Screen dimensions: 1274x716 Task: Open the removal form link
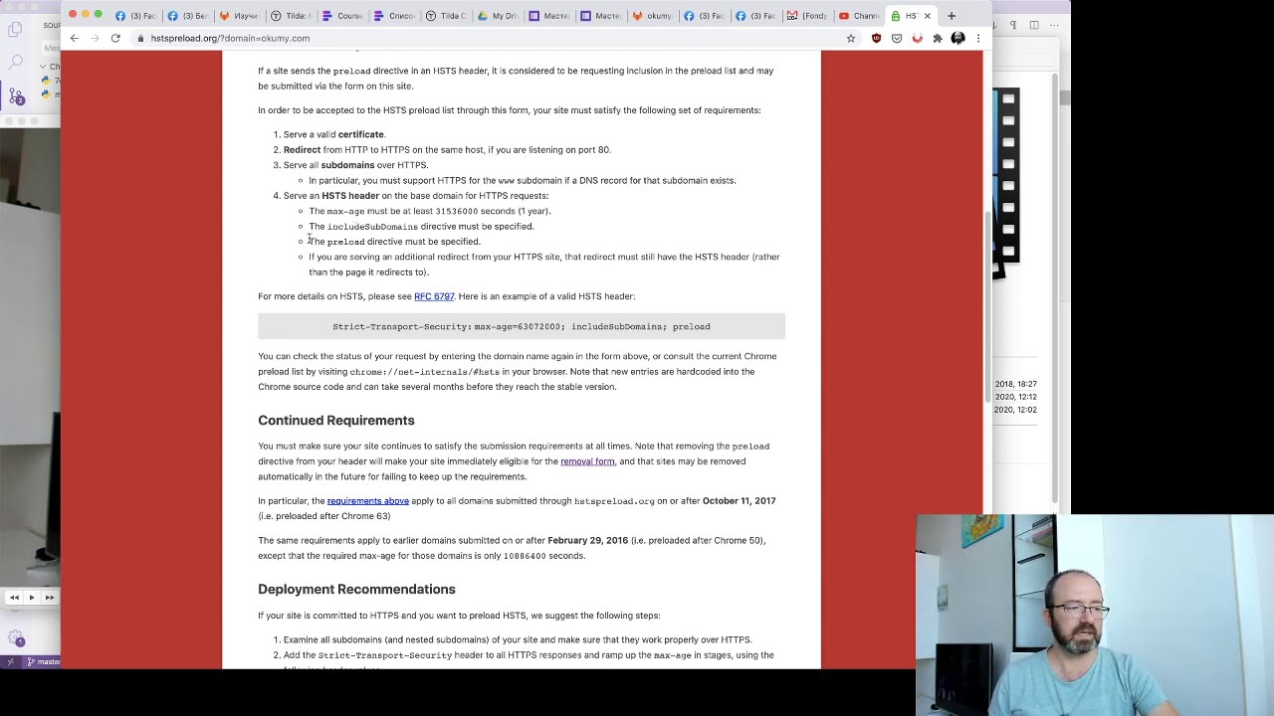587,461
